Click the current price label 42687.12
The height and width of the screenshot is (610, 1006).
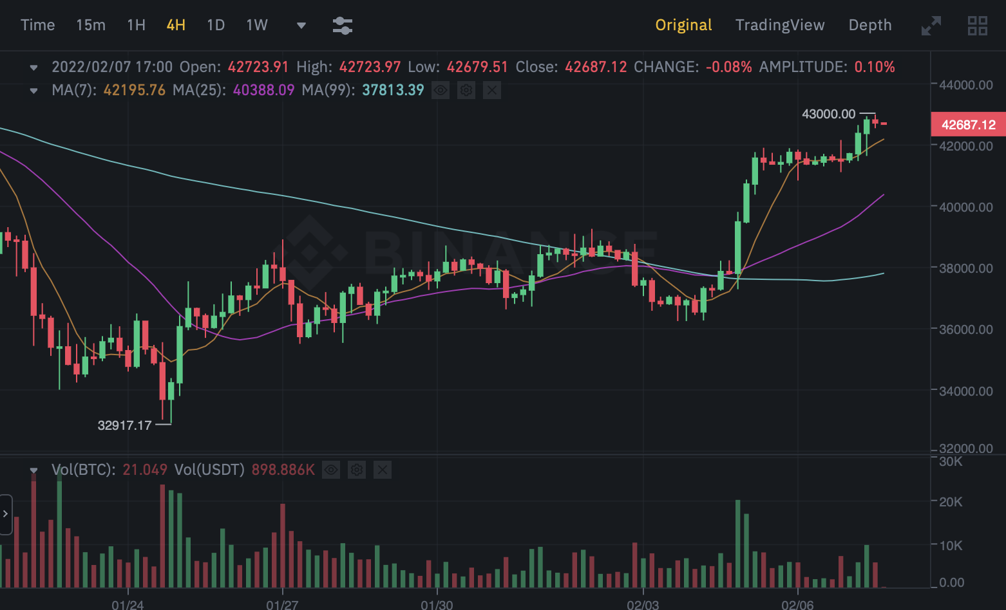pos(968,125)
